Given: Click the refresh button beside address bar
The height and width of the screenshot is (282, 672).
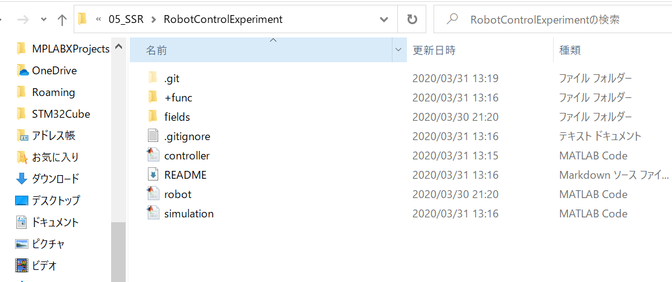Looking at the screenshot, I should coord(412,19).
